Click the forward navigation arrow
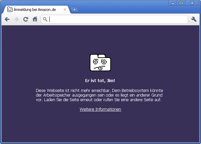The height and width of the screenshot is (144, 201). 17,19
